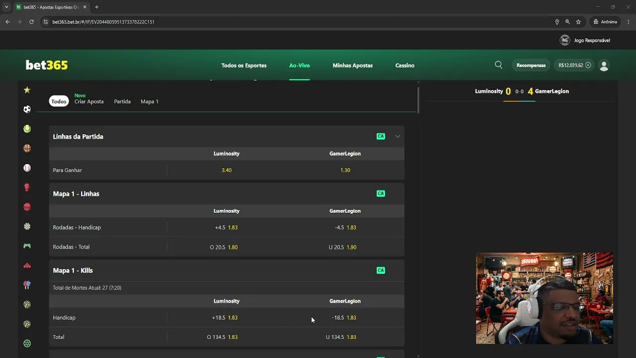Open the Chrome three-dot menu
The height and width of the screenshot is (358, 636).
click(629, 22)
